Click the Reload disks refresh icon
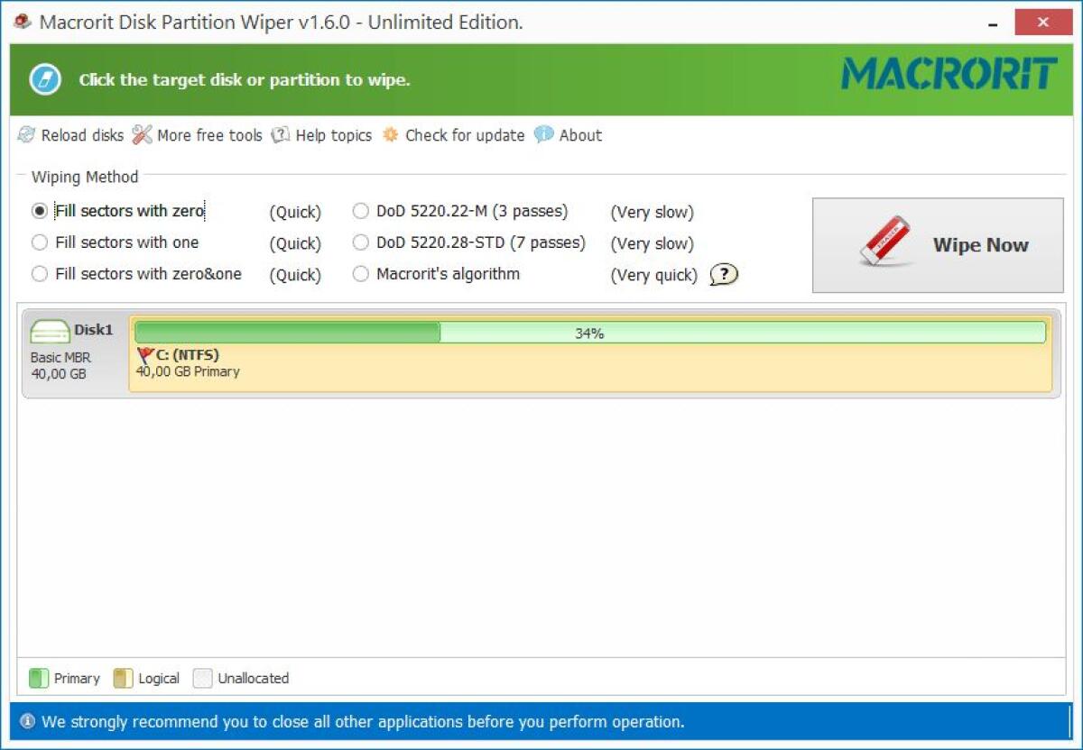 click(26, 135)
